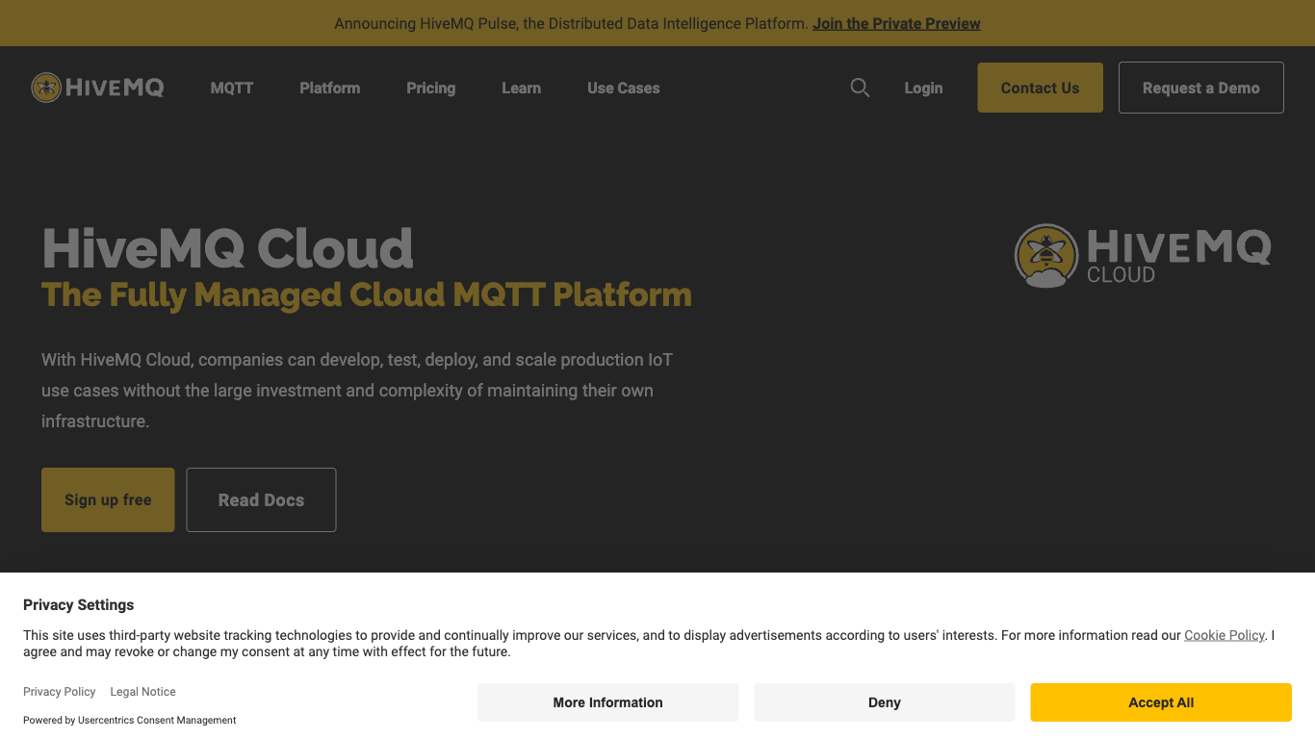Image resolution: width=1315 pixels, height=739 pixels.
Task: Follow the Join the Private Preview link
Action: [x=896, y=23]
